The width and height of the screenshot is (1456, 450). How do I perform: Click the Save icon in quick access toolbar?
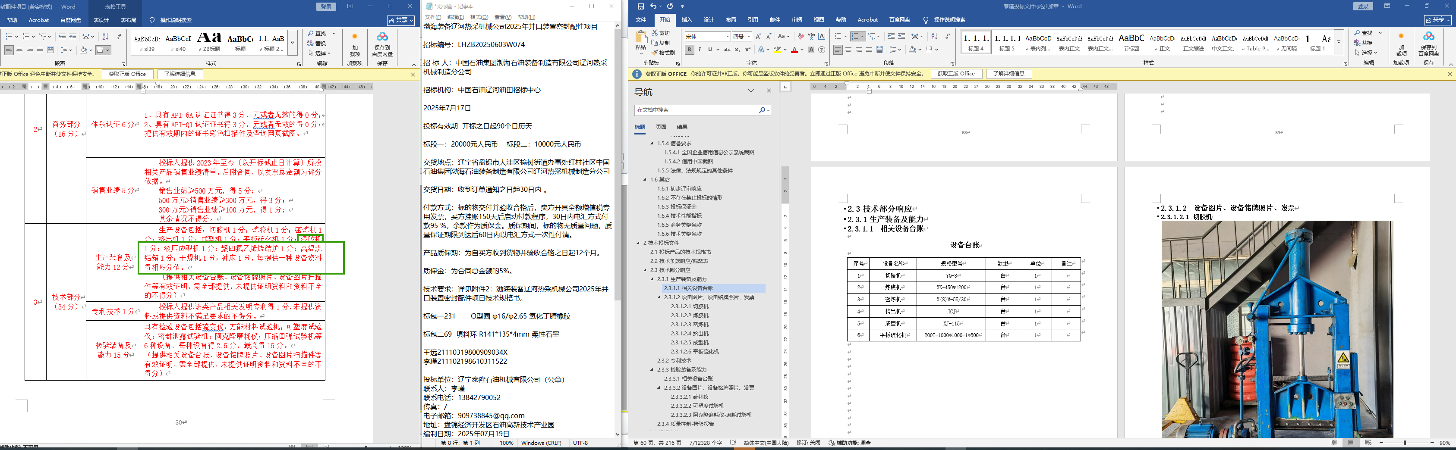tap(640, 6)
